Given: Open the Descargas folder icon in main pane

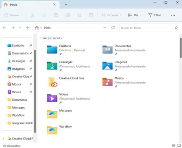Looking at the screenshot, I should [52, 66].
